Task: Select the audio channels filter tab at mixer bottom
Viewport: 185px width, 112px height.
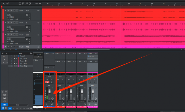Action: pos(10,108)
